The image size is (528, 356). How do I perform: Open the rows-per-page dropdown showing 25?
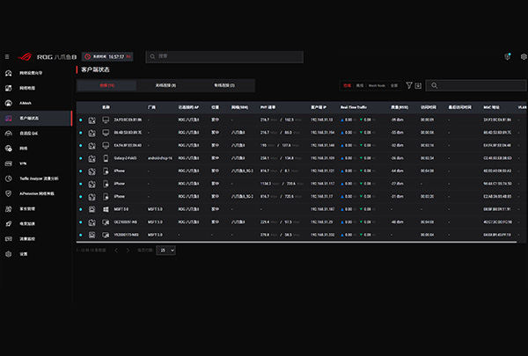(x=165, y=251)
